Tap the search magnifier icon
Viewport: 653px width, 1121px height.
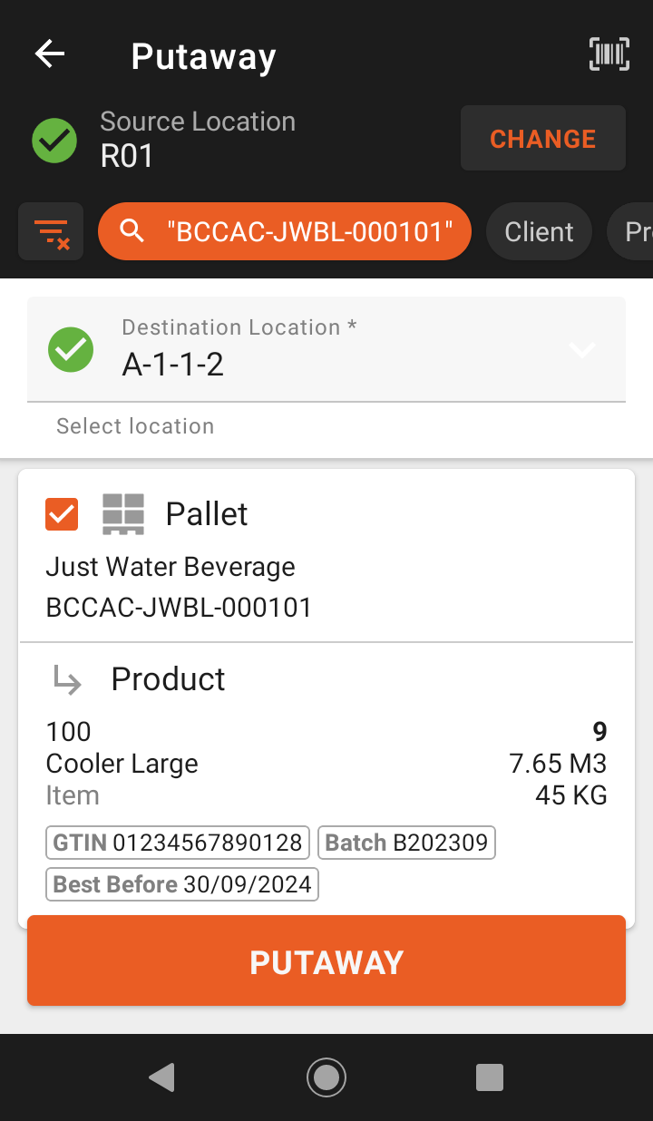132,231
